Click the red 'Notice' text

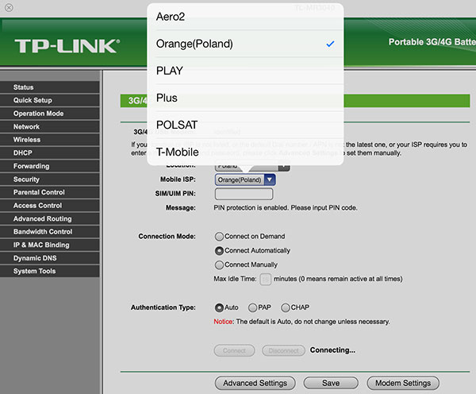point(223,322)
